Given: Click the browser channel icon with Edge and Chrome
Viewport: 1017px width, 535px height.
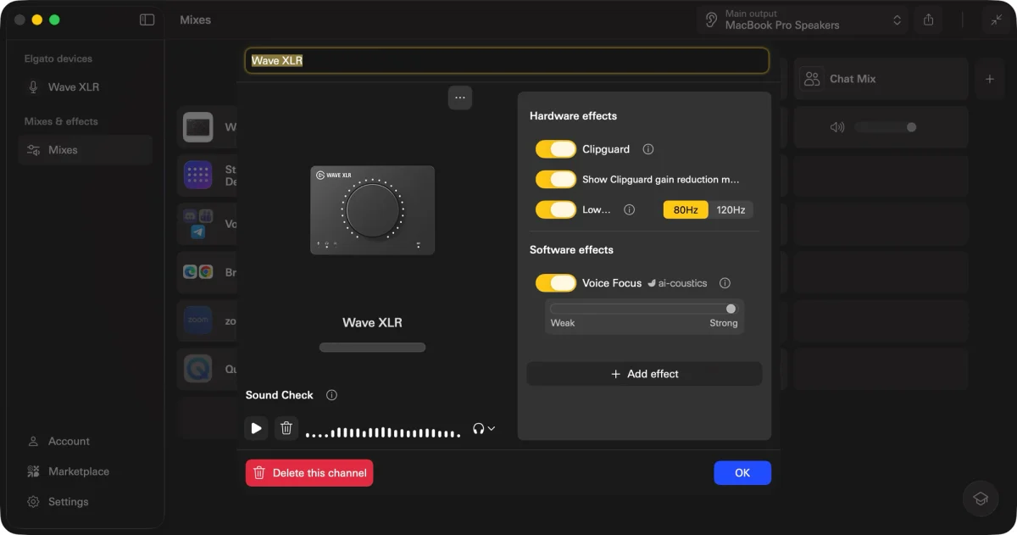Looking at the screenshot, I should 198,272.
